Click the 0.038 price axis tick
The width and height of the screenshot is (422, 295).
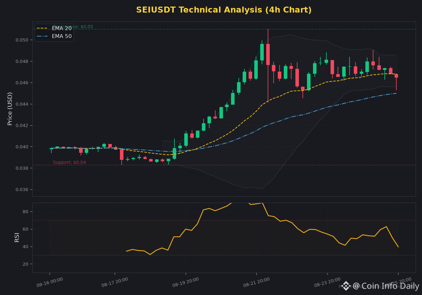[22, 168]
